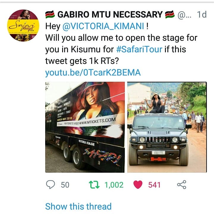Open the @VICTORIA_KIMANI mention
Image resolution: width=214 pixels, height=214 pixels.
click(103, 26)
